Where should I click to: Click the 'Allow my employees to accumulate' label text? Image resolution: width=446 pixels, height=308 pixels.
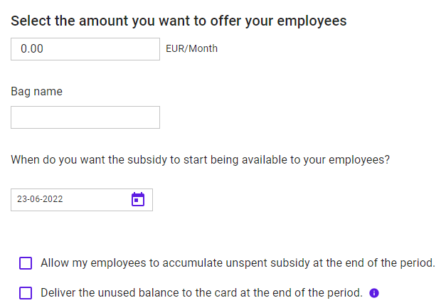click(238, 263)
